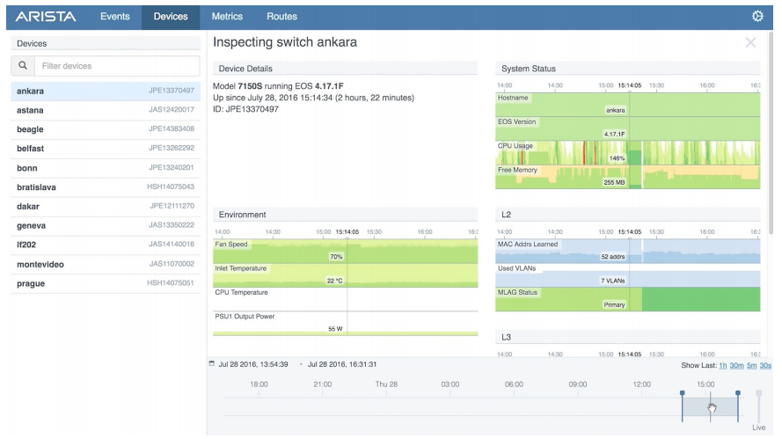
Task: Open the settings gear icon
Action: [757, 17]
